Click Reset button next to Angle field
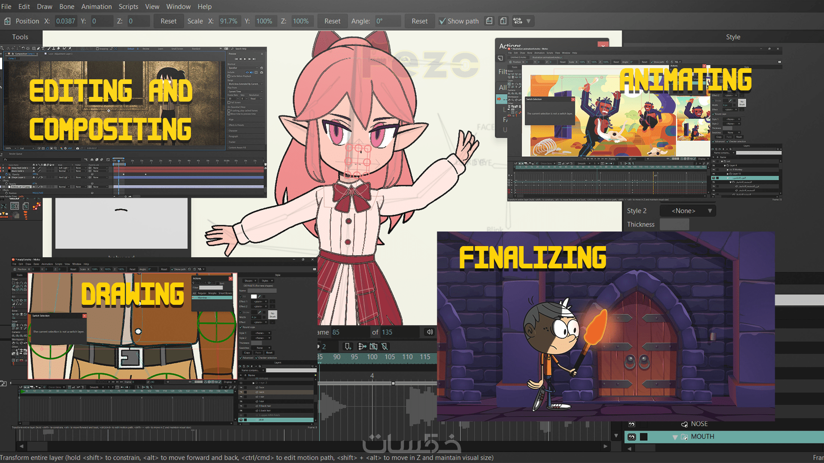This screenshot has height=463, width=824. click(x=419, y=21)
